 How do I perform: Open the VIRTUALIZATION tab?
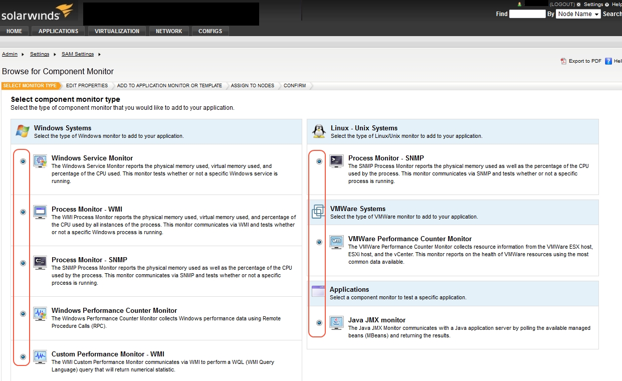click(117, 31)
